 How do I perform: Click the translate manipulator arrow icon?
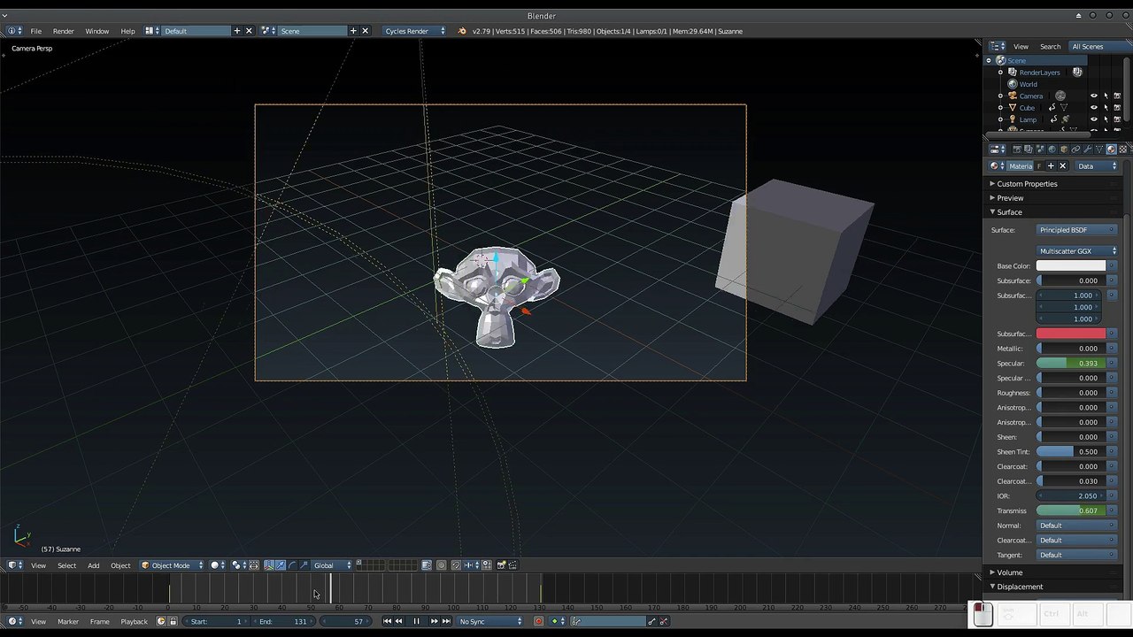(281, 565)
